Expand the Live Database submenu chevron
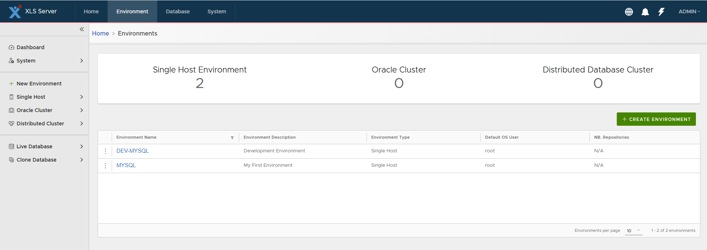 click(82, 146)
